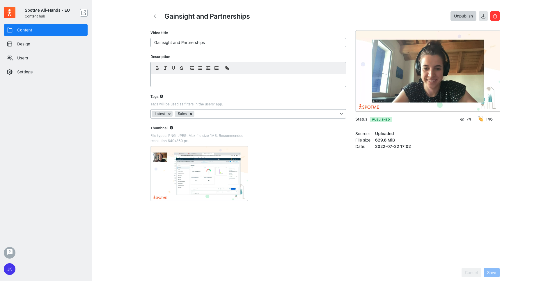Open the help question mark bubble
This screenshot has width=557, height=281.
point(10,253)
